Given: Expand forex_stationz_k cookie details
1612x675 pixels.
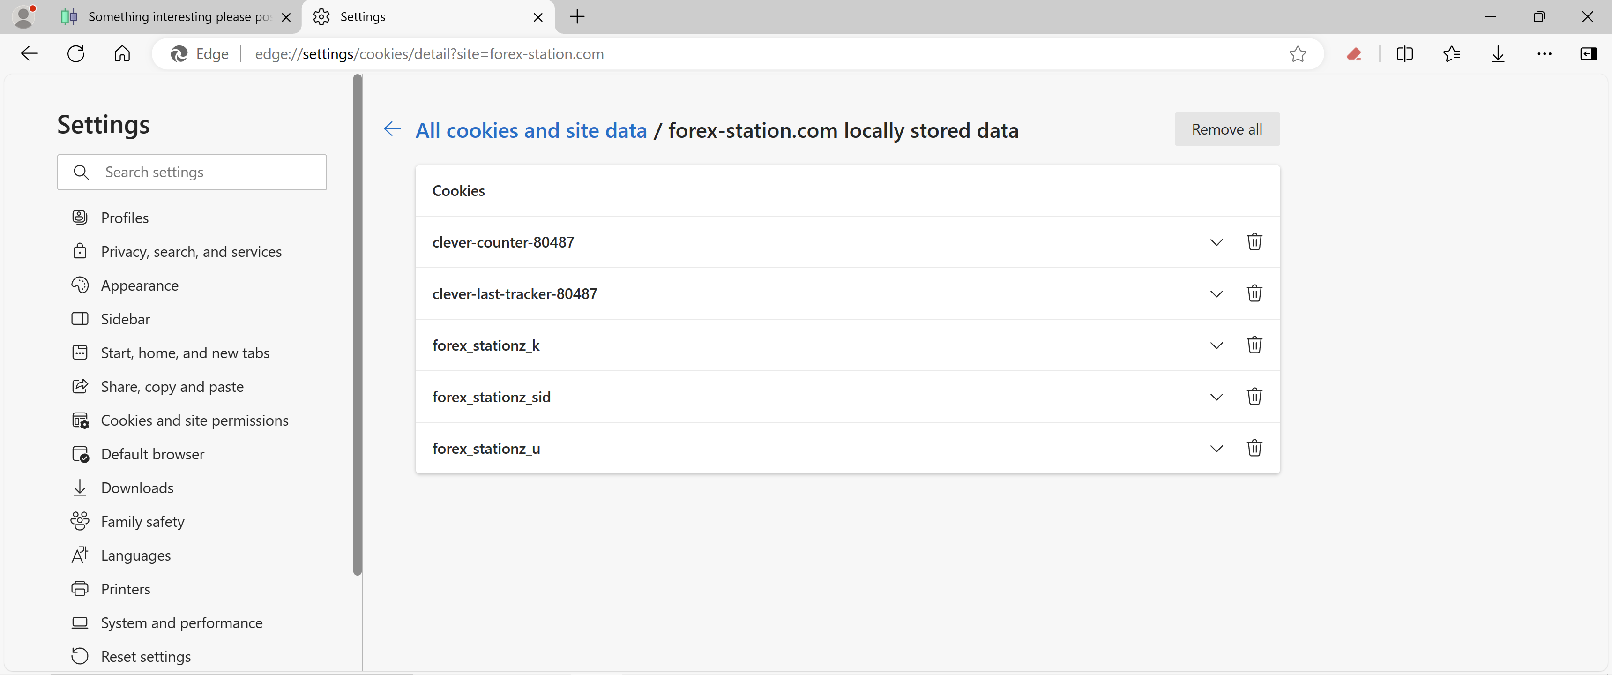Looking at the screenshot, I should point(1216,345).
